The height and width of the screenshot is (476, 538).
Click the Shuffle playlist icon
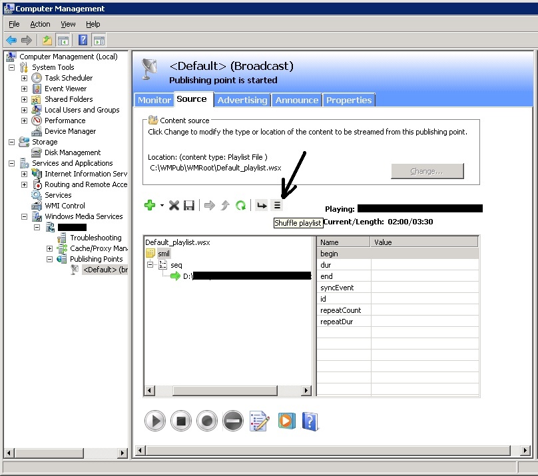(x=277, y=206)
